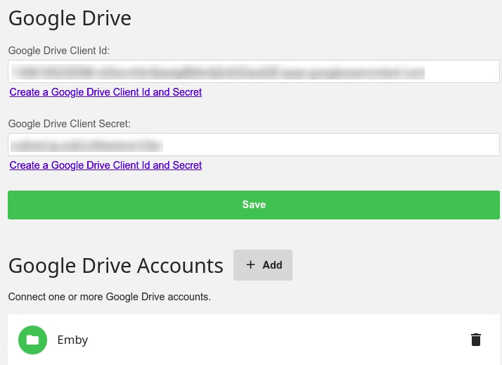Open the link below the Client Id field
This screenshot has height=365, width=502.
(105, 92)
